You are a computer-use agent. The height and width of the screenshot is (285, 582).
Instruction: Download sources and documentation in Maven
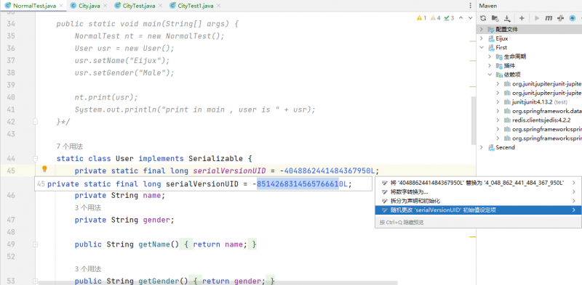pos(507,18)
